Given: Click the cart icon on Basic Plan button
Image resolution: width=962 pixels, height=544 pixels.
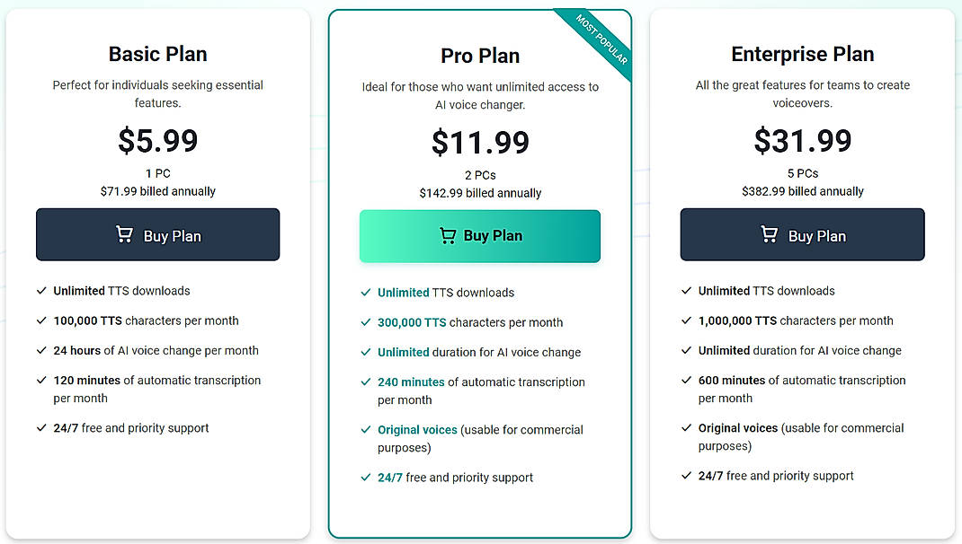Looking at the screenshot, I should click(x=123, y=234).
